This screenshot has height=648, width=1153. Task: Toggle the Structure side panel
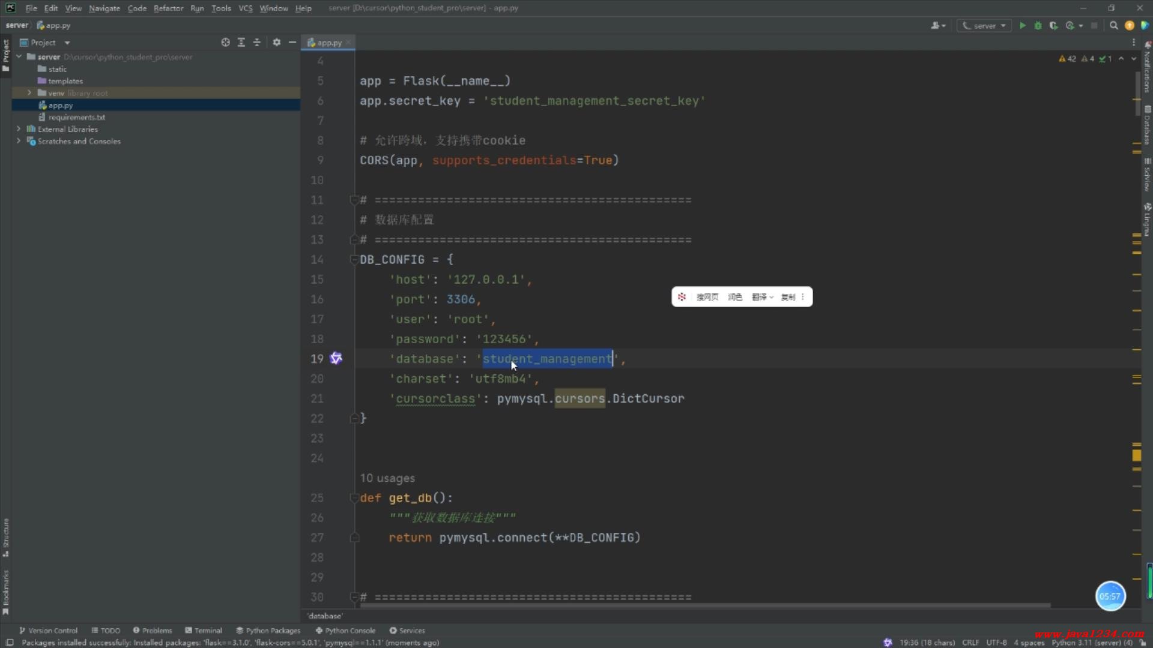pos(5,537)
